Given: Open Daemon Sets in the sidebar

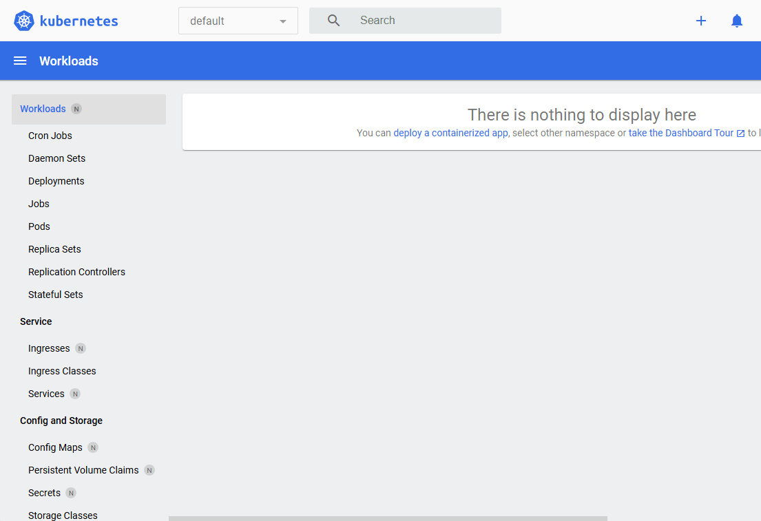Looking at the screenshot, I should (x=56, y=158).
